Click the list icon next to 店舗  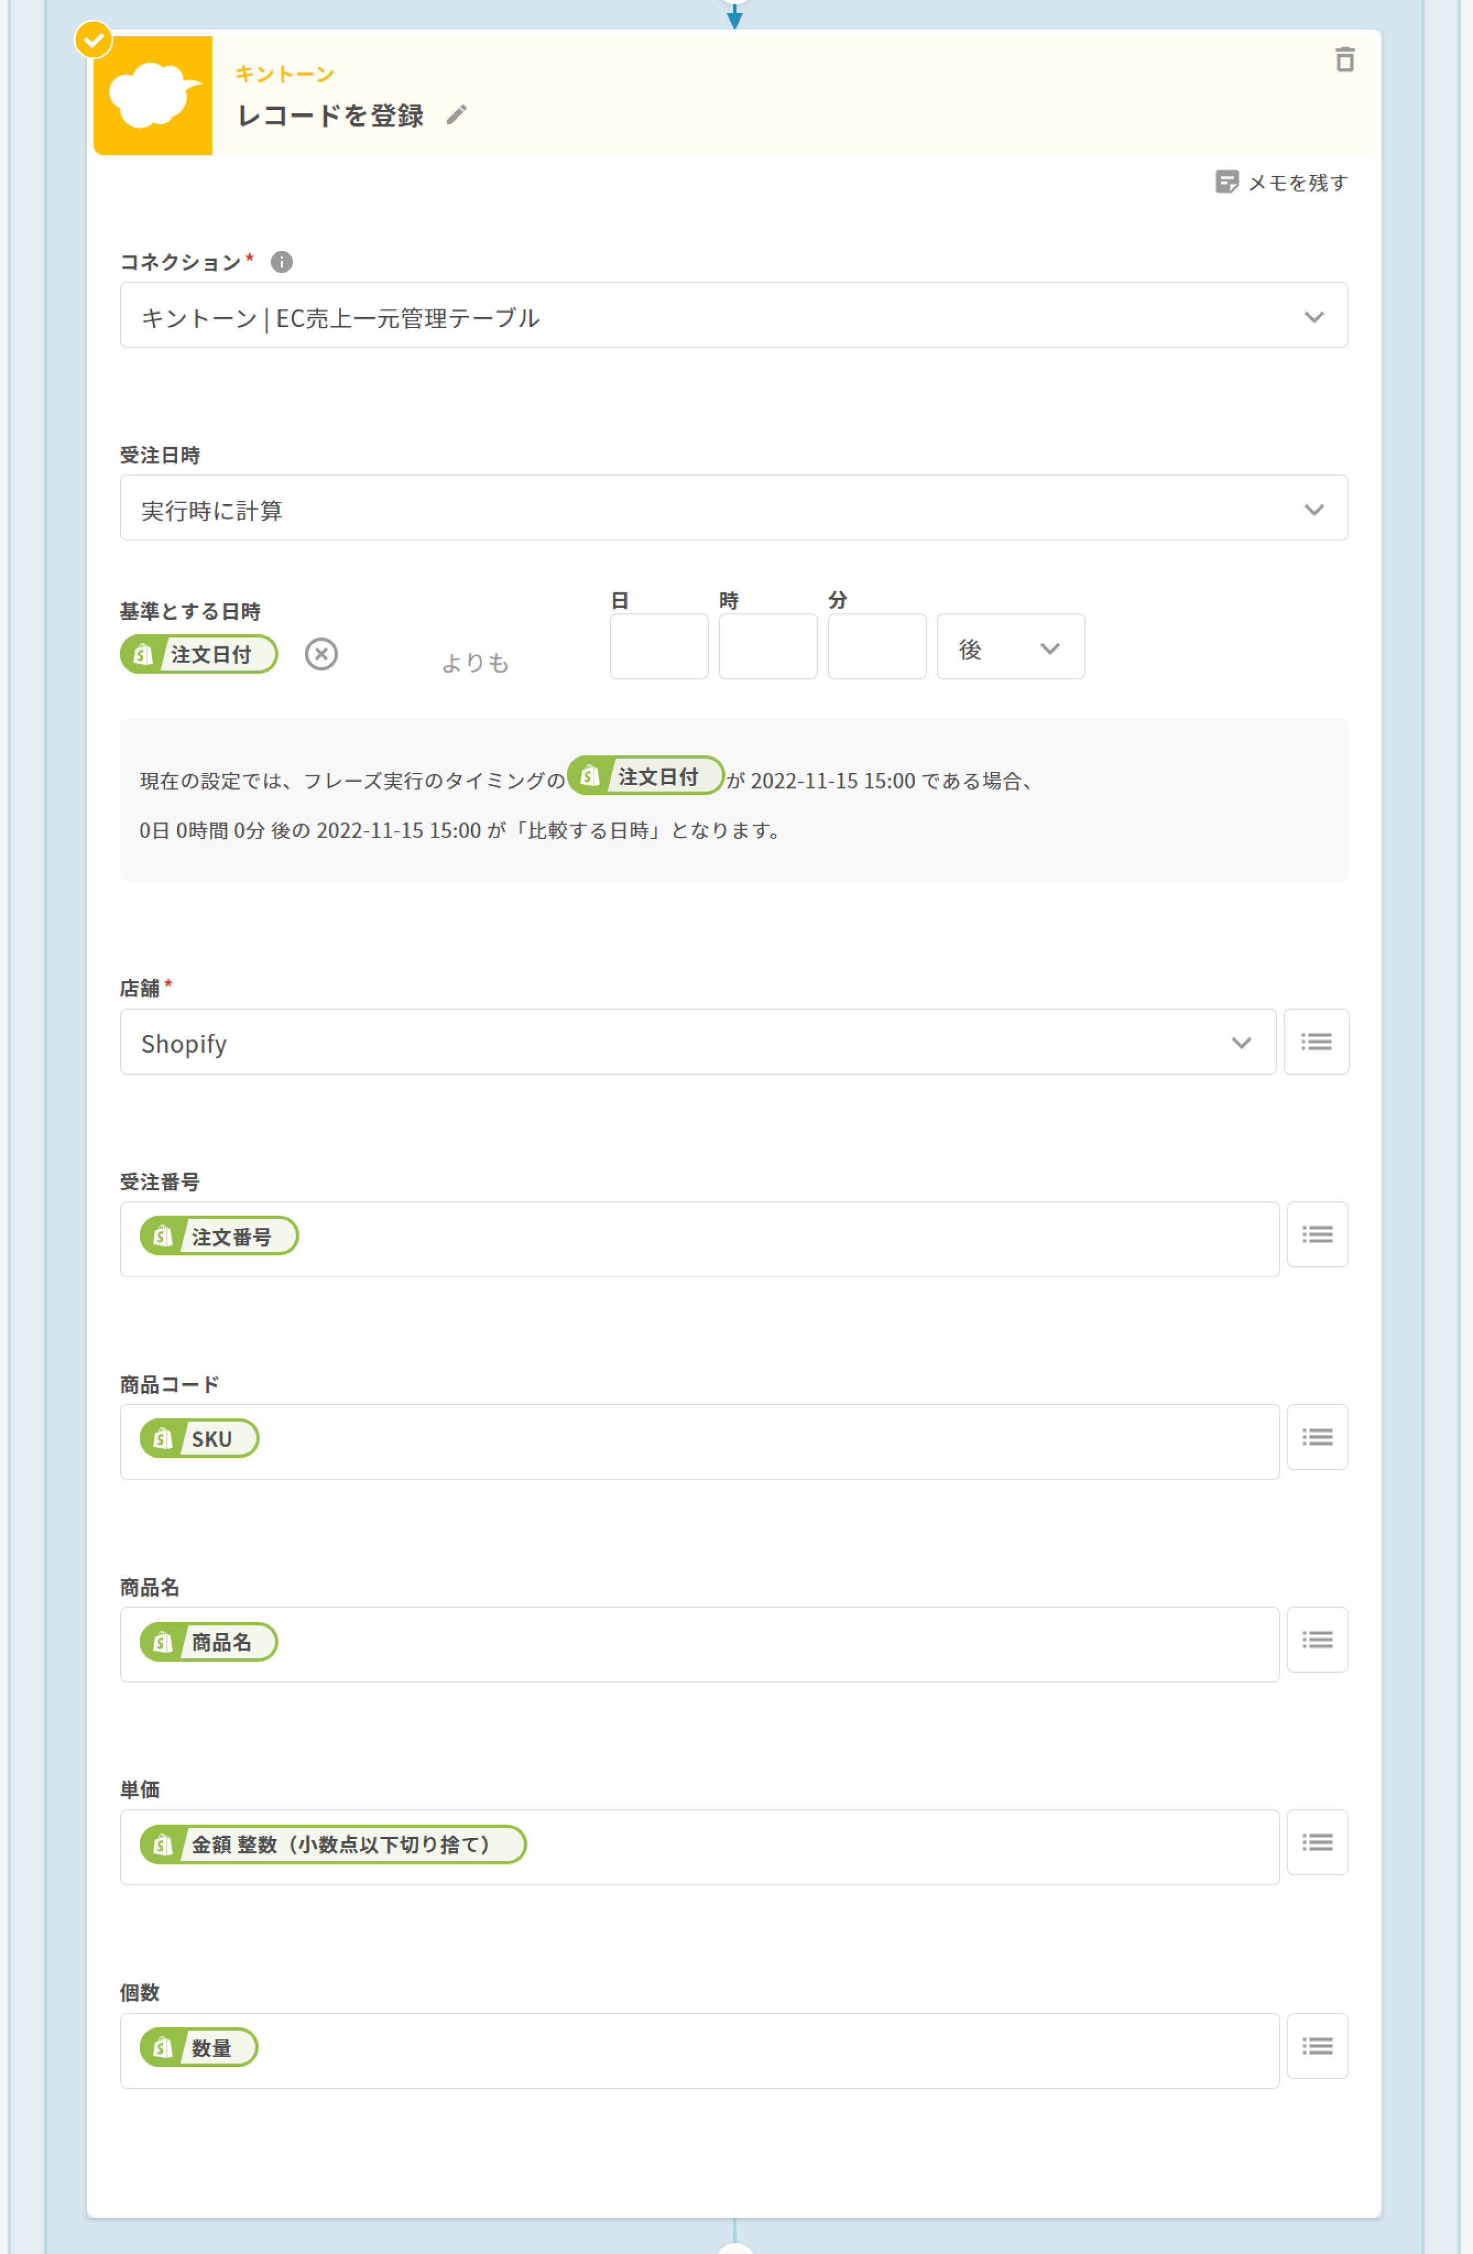click(x=1315, y=1043)
